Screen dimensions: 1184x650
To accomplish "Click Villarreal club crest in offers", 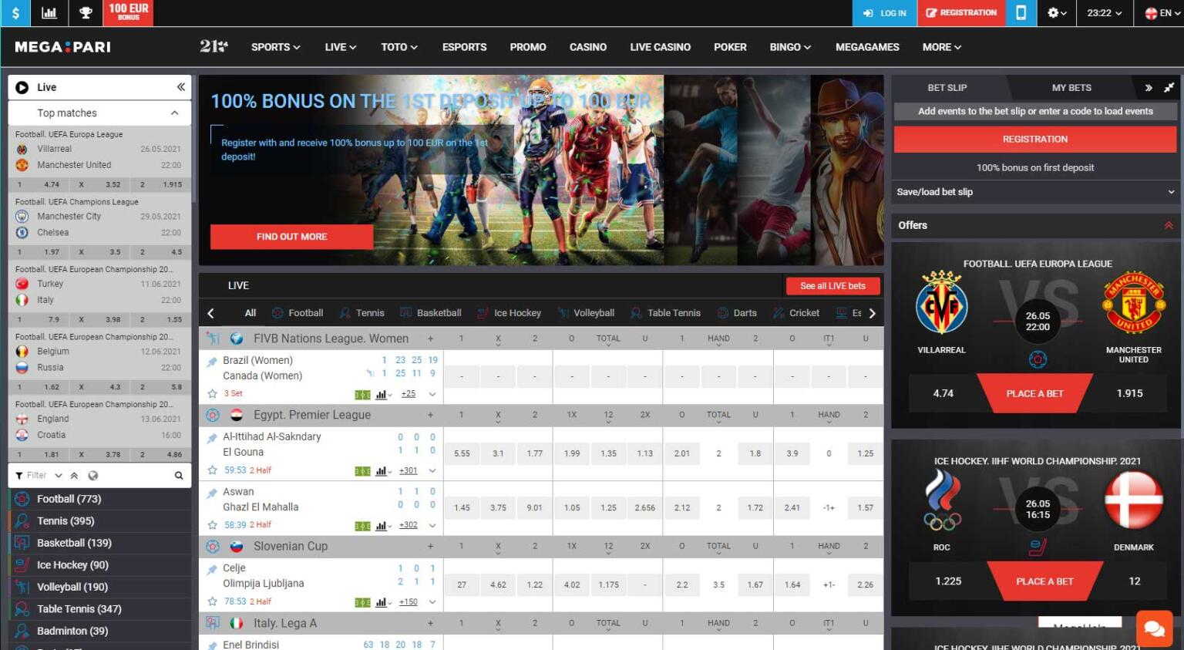I will pyautogui.click(x=941, y=303).
